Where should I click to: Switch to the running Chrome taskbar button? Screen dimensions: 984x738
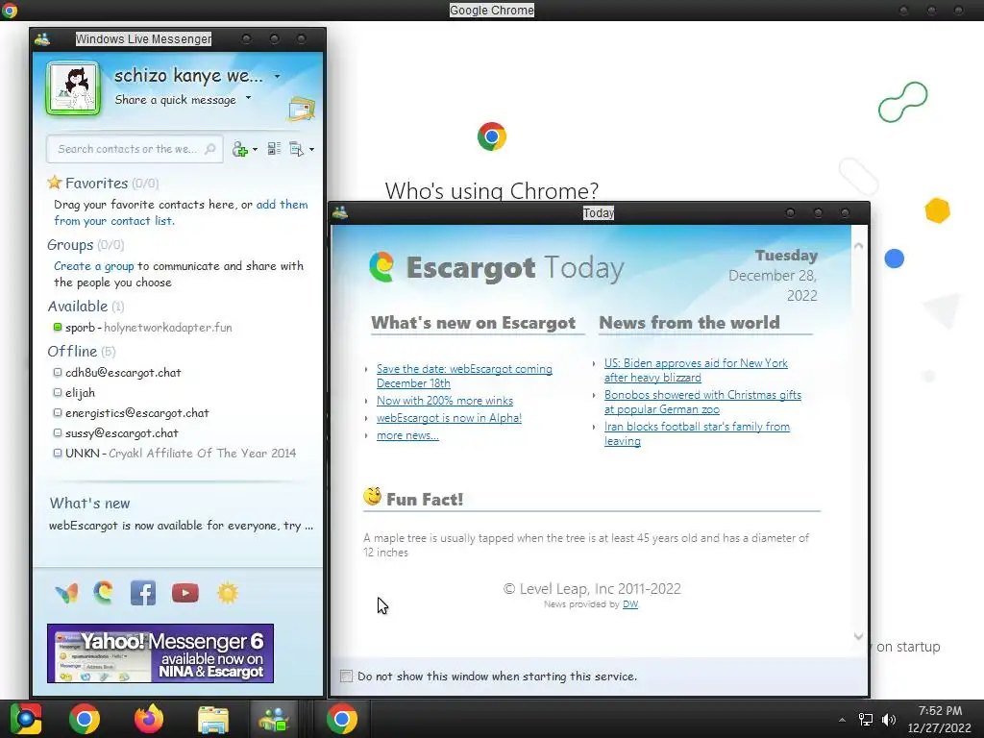point(341,719)
